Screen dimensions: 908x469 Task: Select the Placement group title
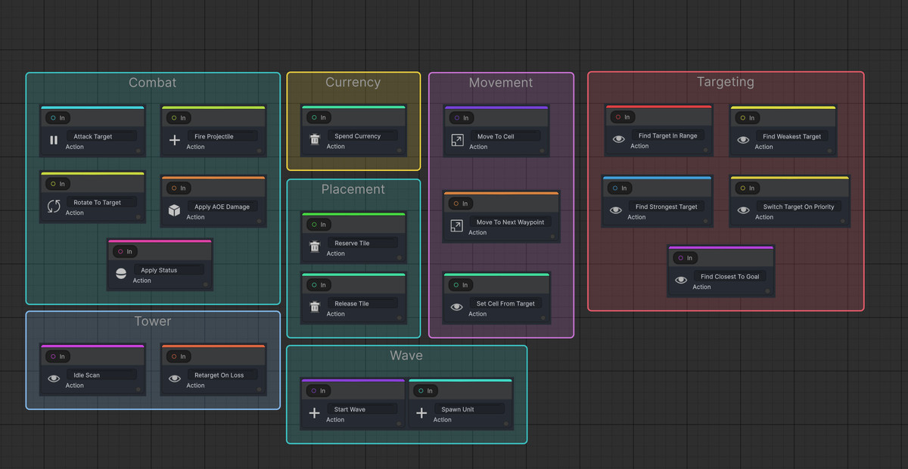(353, 189)
